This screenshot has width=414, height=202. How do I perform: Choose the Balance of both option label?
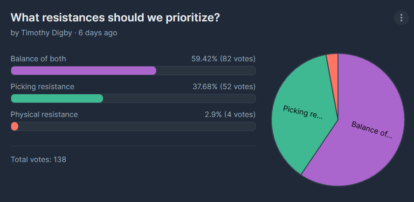pos(38,59)
